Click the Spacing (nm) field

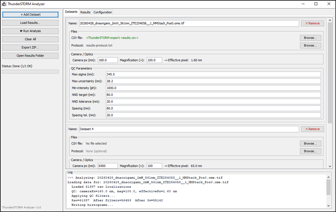(x=213, y=108)
